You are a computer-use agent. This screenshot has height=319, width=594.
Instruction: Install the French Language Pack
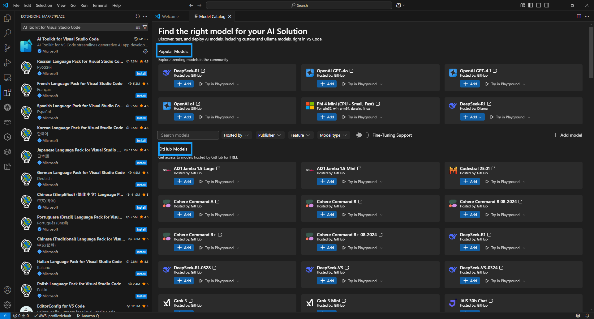[x=141, y=96]
